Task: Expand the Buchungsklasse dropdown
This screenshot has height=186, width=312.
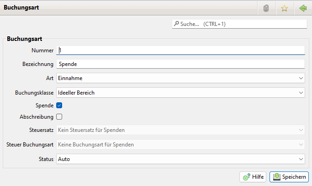Action: coord(180,93)
